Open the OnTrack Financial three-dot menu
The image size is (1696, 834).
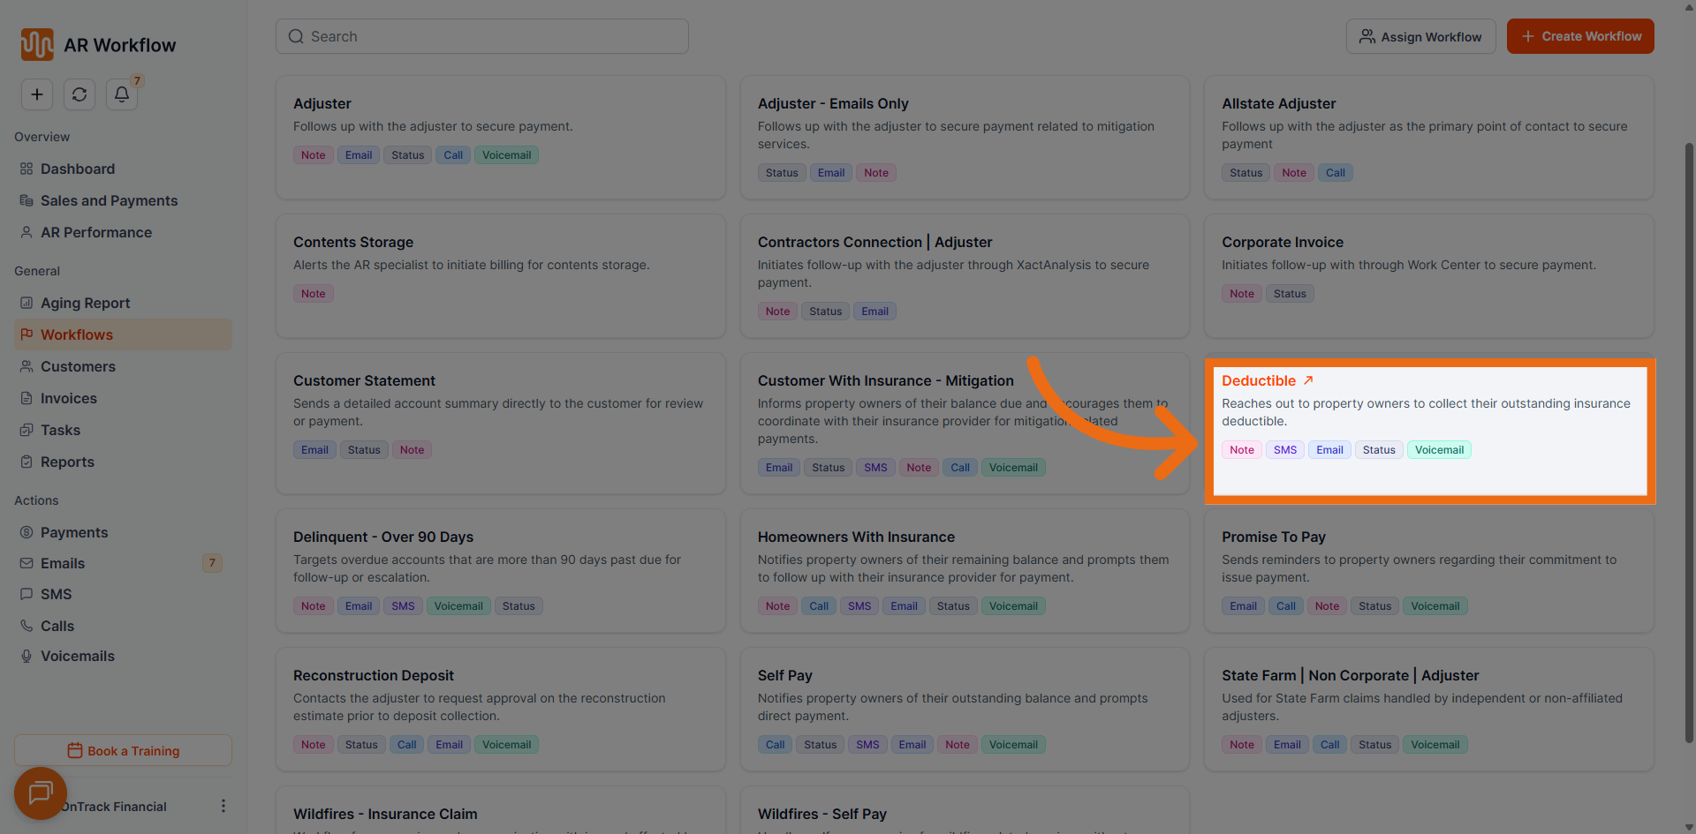pos(223,806)
